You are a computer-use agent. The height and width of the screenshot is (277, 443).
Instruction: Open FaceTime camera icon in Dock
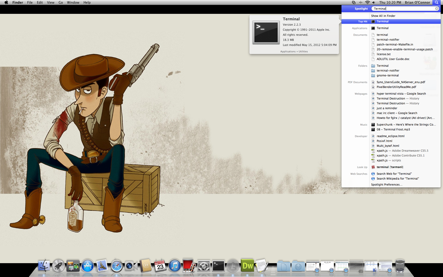pos(131,266)
